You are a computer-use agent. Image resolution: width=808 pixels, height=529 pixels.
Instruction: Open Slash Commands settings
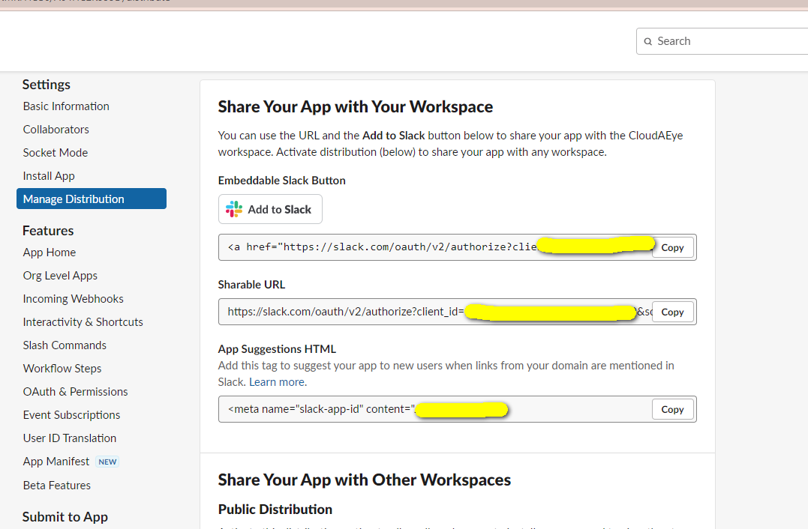[65, 345]
